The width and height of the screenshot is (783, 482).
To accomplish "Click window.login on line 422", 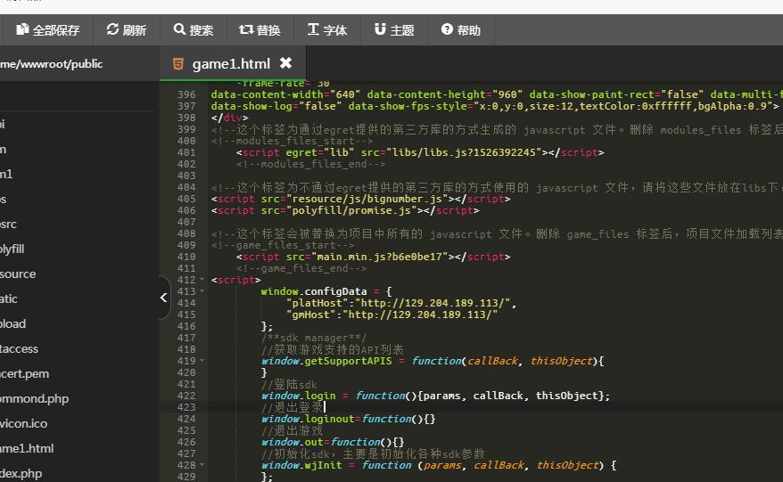I will 298,396.
